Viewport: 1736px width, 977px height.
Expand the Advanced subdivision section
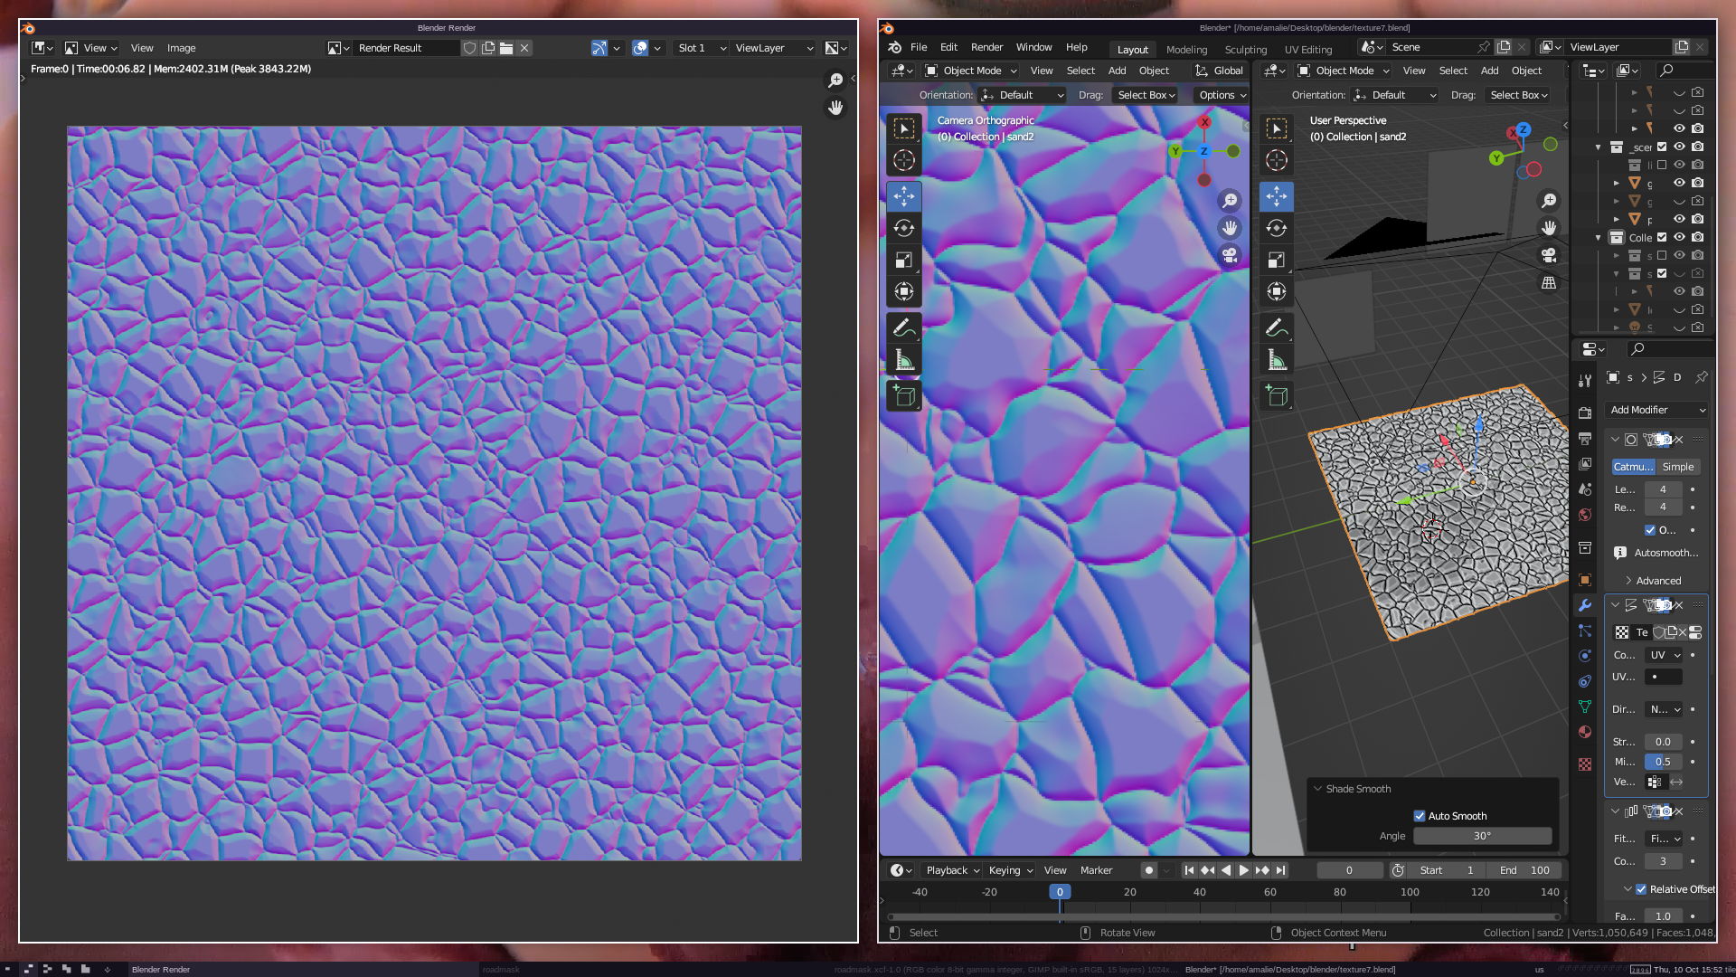point(1657,581)
